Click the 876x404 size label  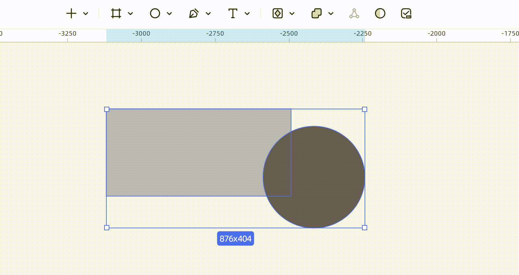235,239
